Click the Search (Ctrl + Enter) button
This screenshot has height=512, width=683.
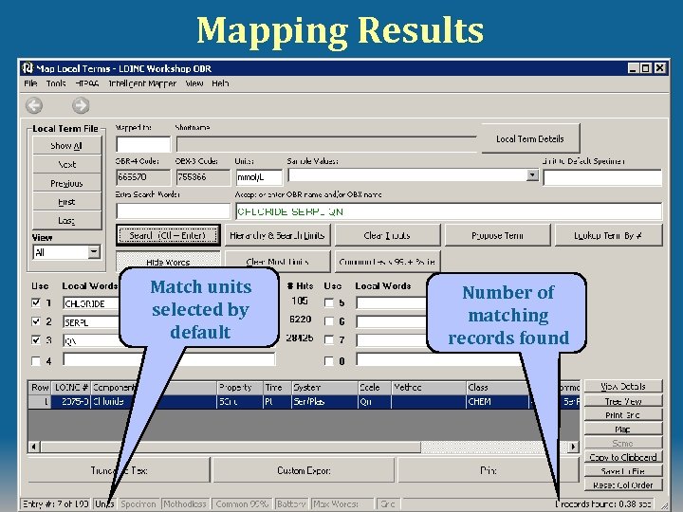click(168, 235)
